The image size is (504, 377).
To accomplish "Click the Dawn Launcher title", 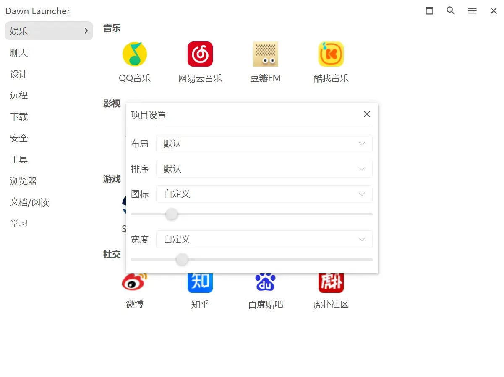I will pos(38,11).
